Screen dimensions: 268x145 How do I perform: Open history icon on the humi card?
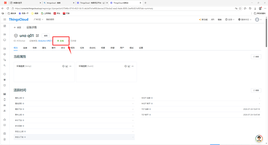coord(125,66)
